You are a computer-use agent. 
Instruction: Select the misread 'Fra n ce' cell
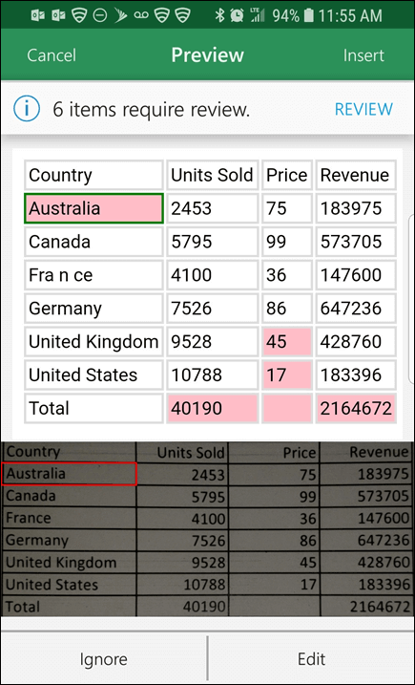pyautogui.click(x=93, y=275)
